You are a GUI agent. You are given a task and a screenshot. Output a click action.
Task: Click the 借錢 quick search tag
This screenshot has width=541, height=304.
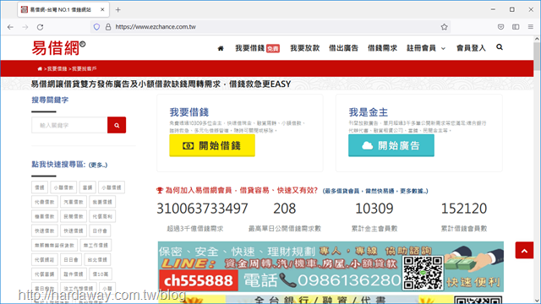[40, 187]
